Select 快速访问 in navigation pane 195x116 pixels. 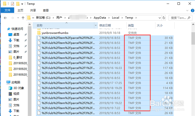tap(17, 29)
